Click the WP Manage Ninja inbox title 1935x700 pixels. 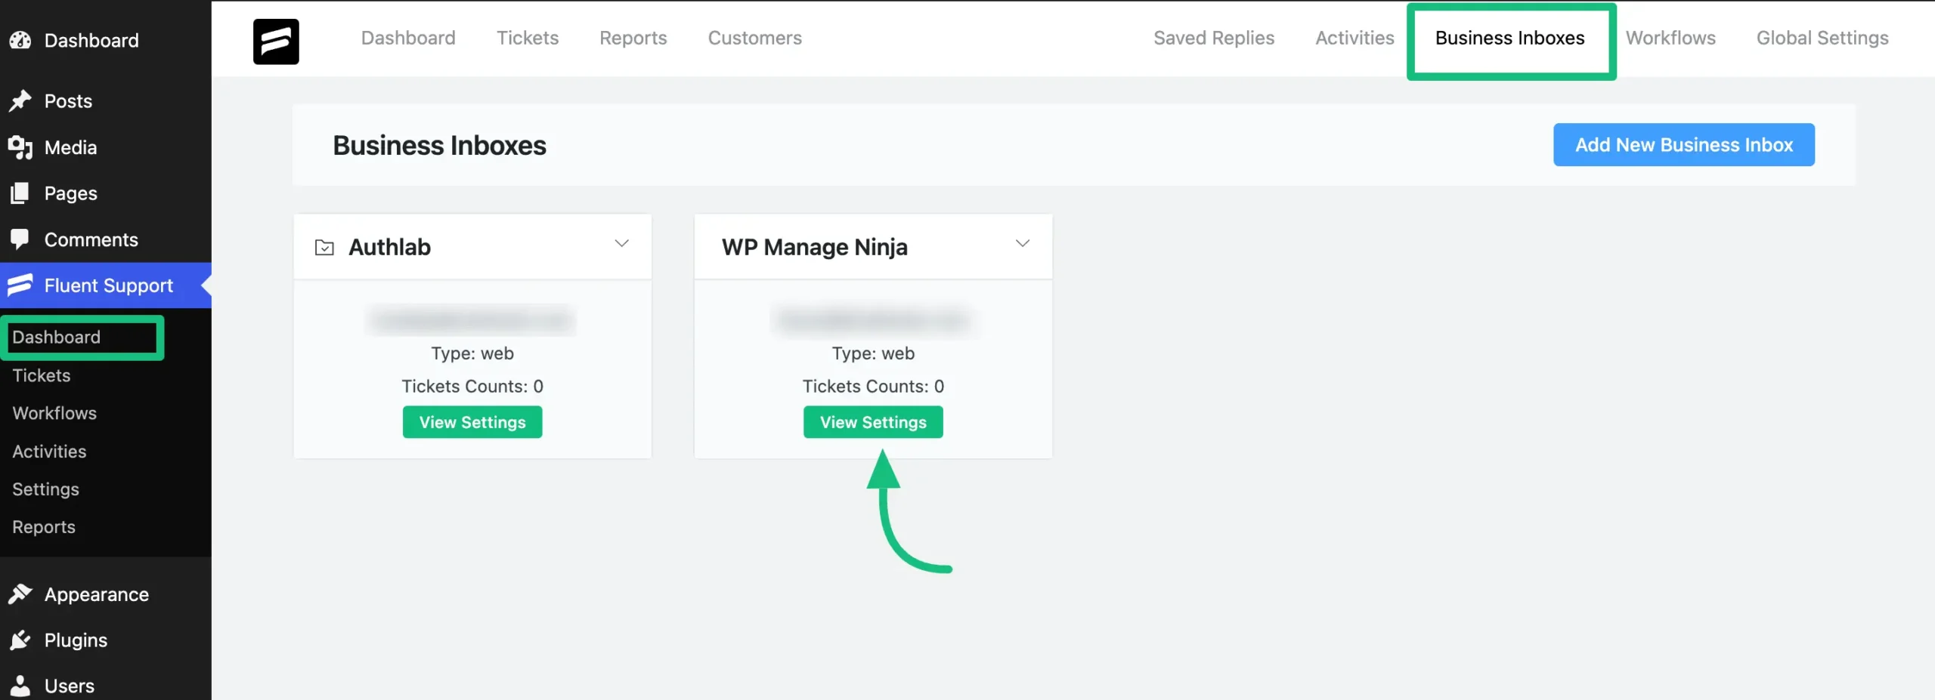point(814,247)
